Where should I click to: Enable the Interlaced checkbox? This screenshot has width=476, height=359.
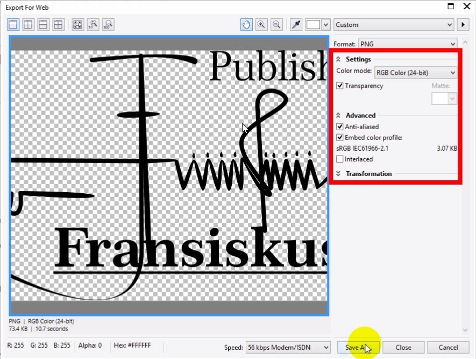coord(340,159)
